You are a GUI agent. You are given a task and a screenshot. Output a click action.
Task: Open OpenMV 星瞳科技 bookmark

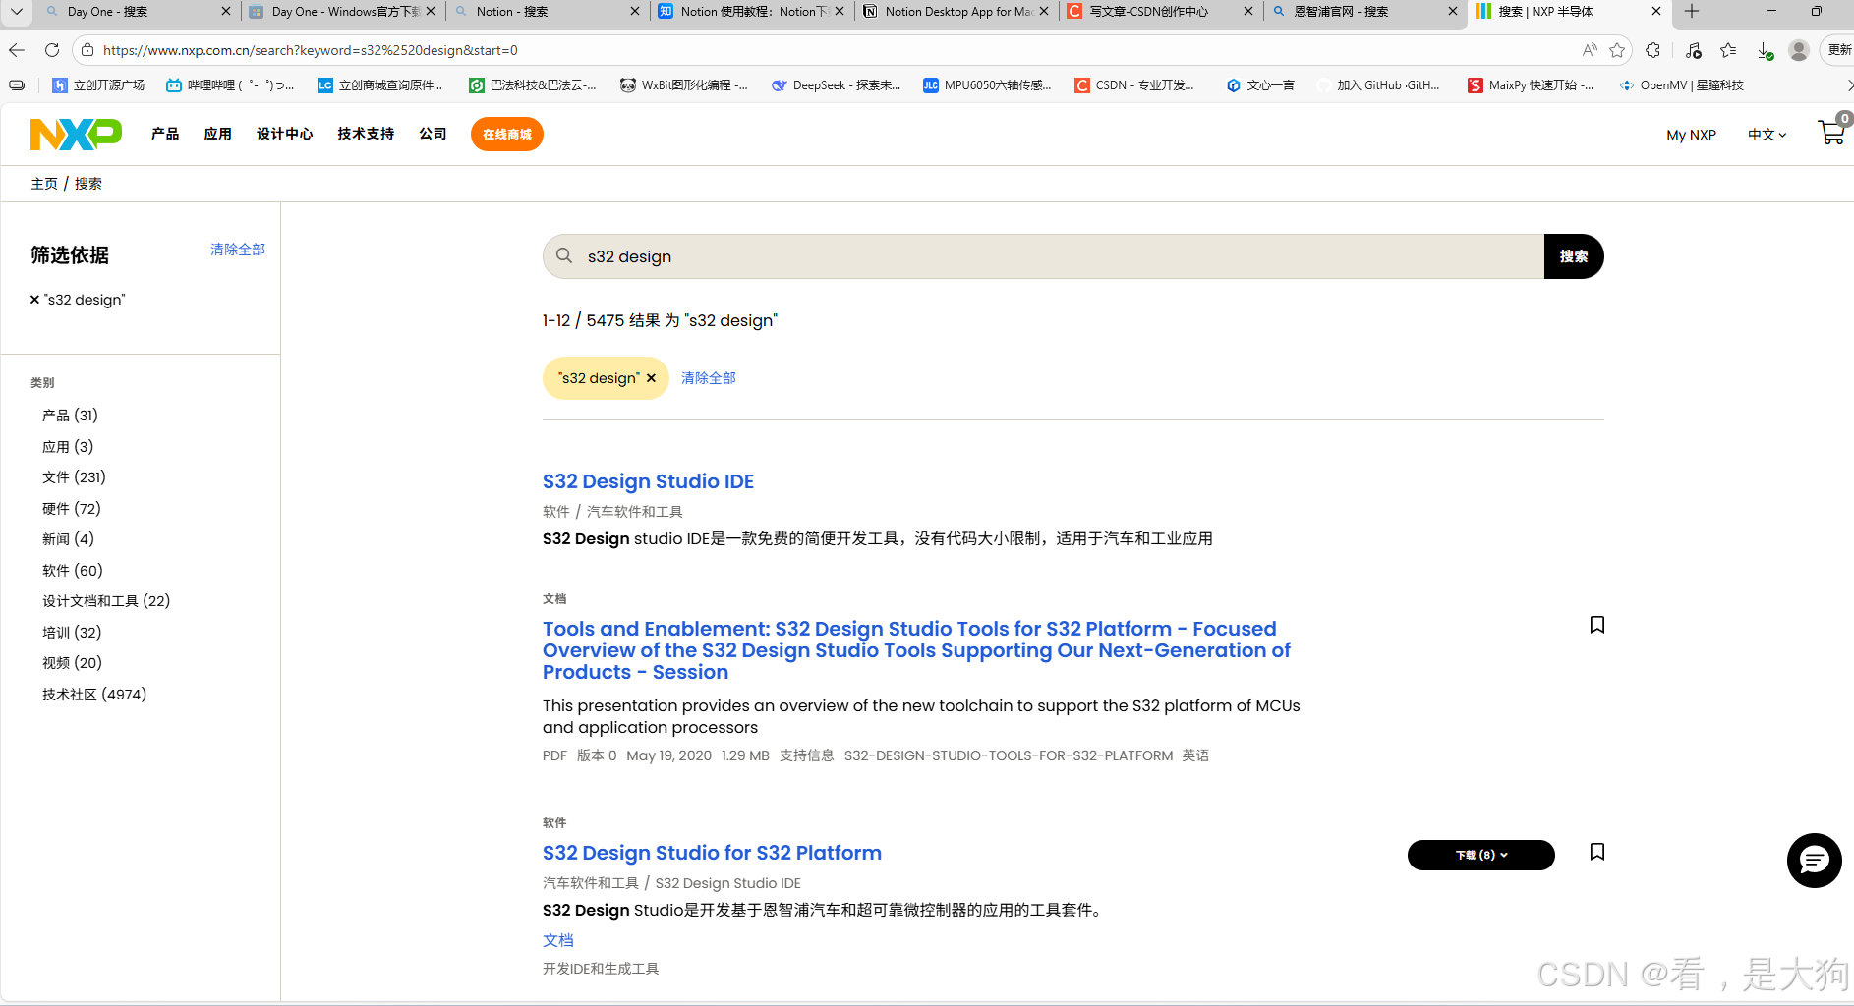(1681, 85)
